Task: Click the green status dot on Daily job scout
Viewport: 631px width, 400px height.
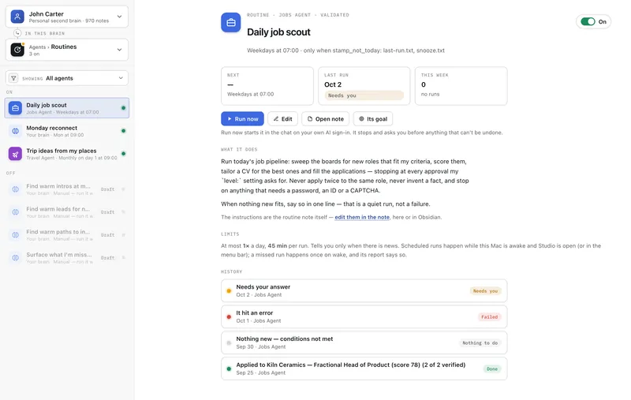Action: point(124,108)
